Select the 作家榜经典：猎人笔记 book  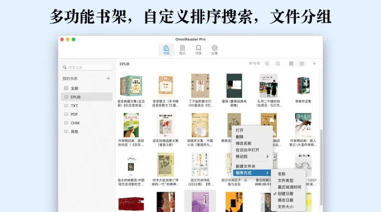(303, 130)
